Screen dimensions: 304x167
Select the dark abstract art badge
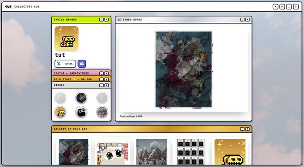tap(81, 98)
